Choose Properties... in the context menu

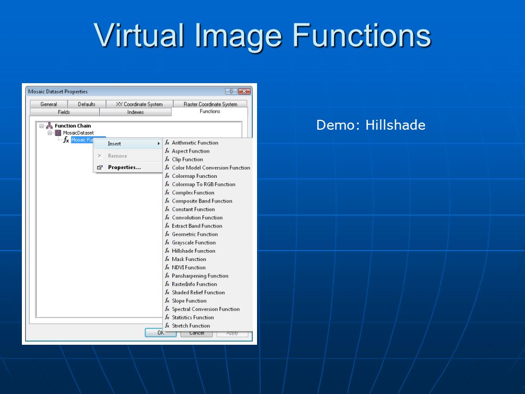[x=129, y=167]
